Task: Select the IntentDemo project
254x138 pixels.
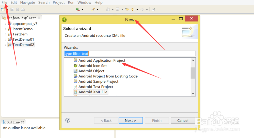Action: pos(23,29)
